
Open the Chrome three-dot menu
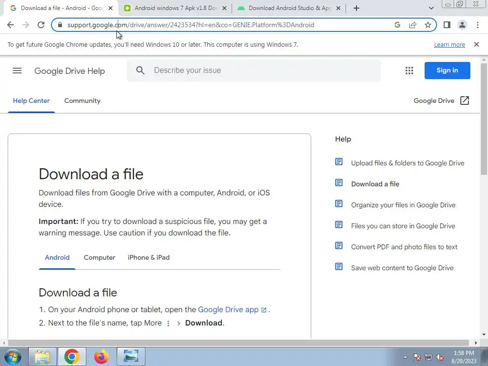(478, 25)
